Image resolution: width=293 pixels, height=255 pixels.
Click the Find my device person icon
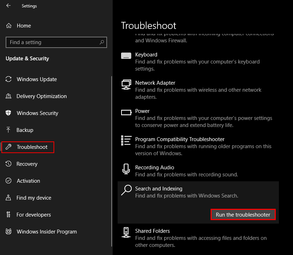pyautogui.click(x=8, y=198)
